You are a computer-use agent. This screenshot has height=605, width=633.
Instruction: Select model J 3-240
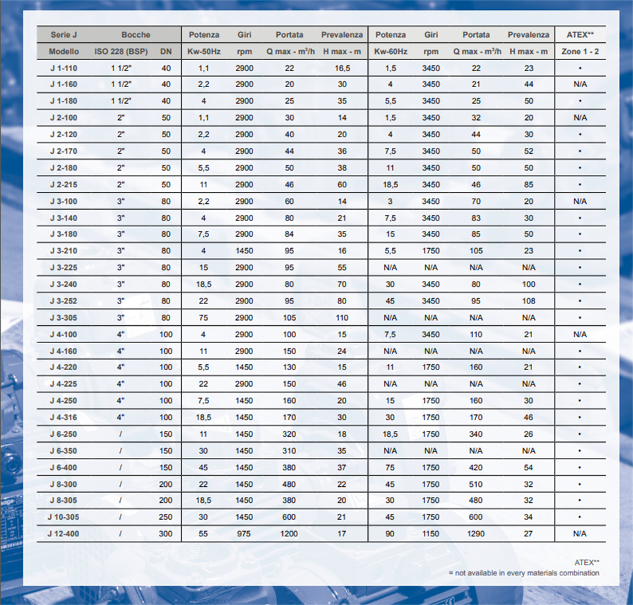click(64, 284)
